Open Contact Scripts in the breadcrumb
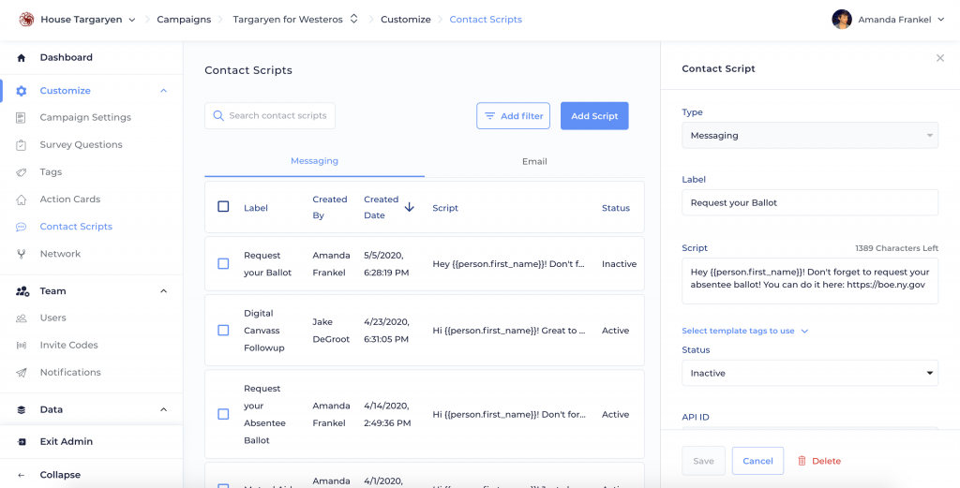 point(486,20)
